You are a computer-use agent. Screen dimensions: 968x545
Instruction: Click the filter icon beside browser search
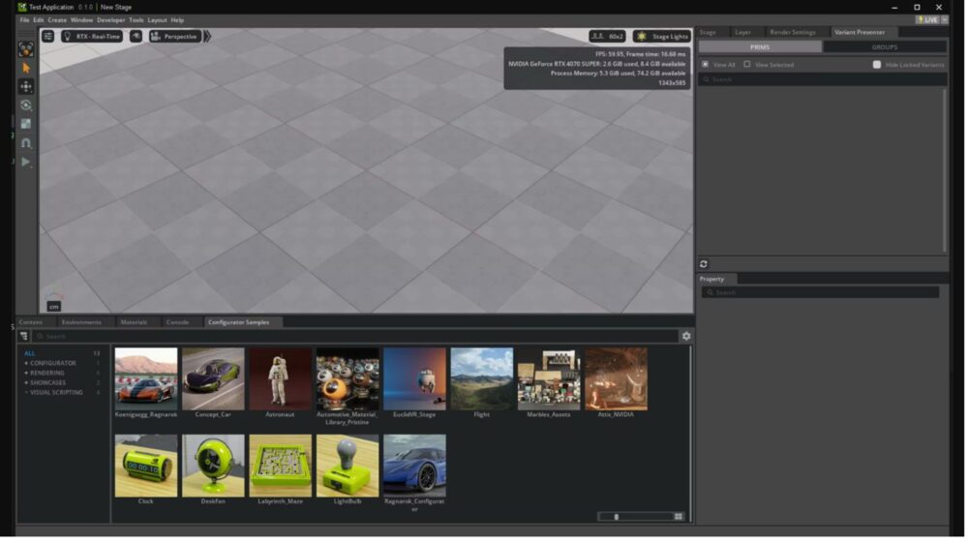click(24, 336)
